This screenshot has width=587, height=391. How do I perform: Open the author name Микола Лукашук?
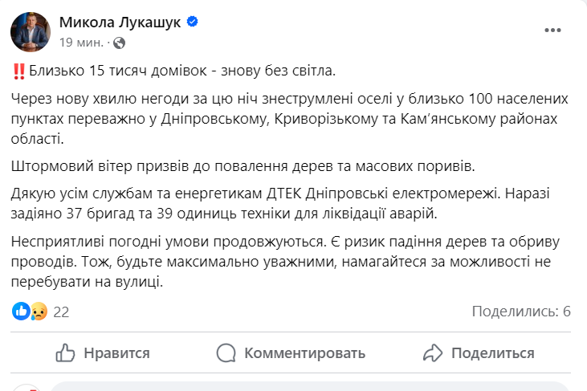(120, 22)
